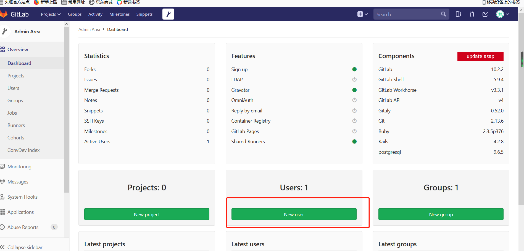
Task: Open Runners in the admin sidebar
Action: tap(16, 125)
